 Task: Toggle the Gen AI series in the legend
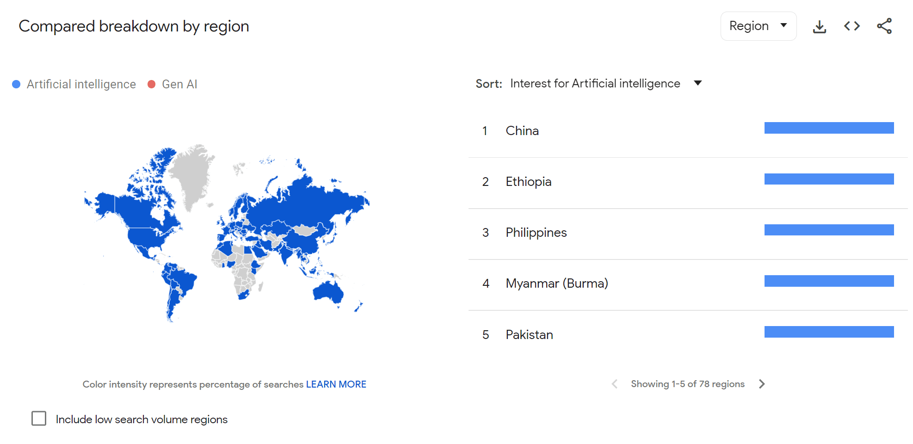179,84
